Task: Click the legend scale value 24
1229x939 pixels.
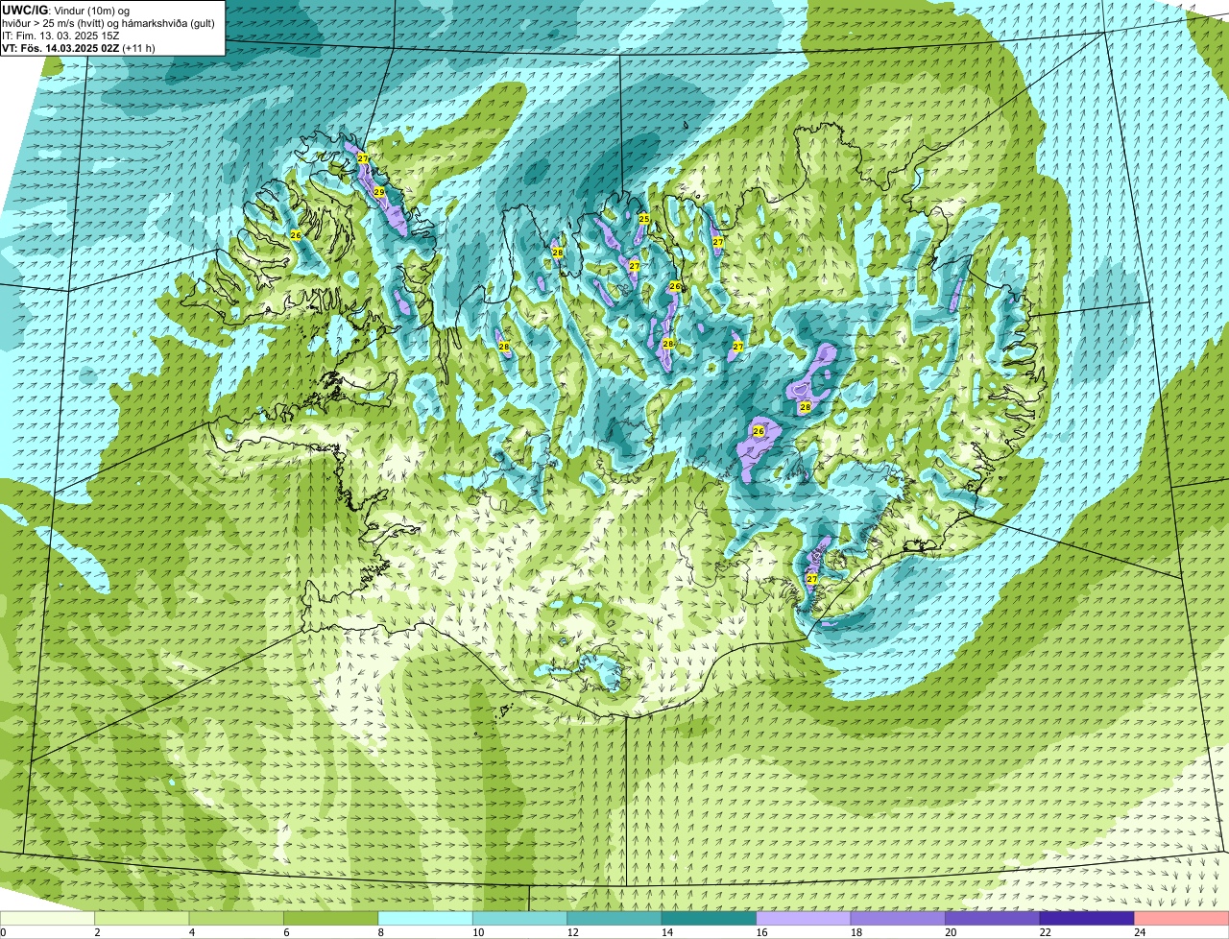Action: coord(1139,932)
